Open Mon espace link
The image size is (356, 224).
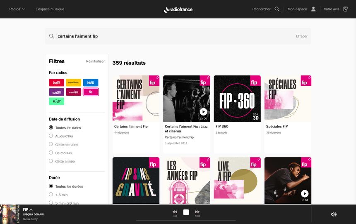tap(297, 9)
